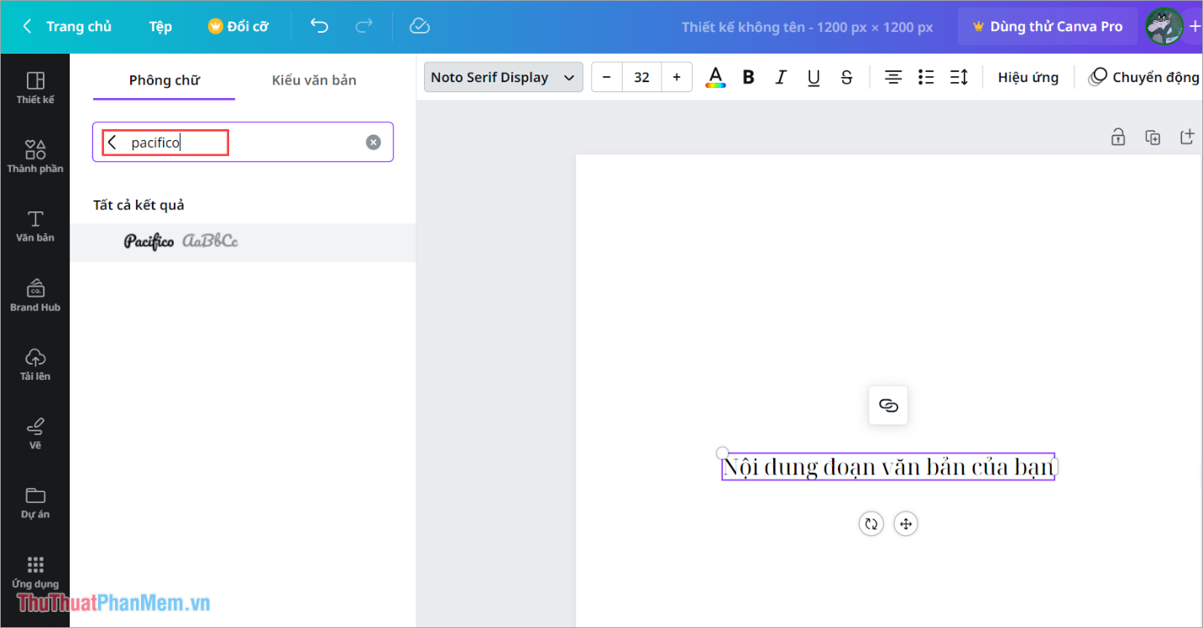Select the Vẽ draw tool
This screenshot has height=628, width=1203.
click(x=35, y=433)
